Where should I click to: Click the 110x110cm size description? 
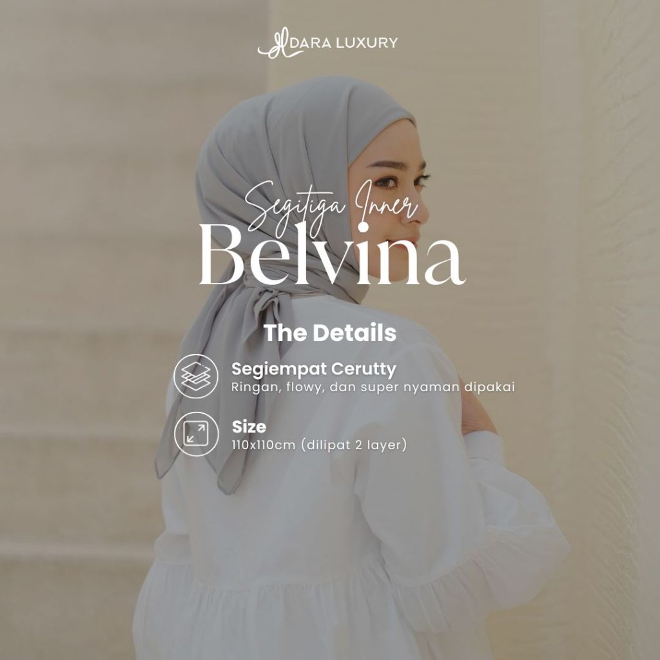[x=319, y=445]
